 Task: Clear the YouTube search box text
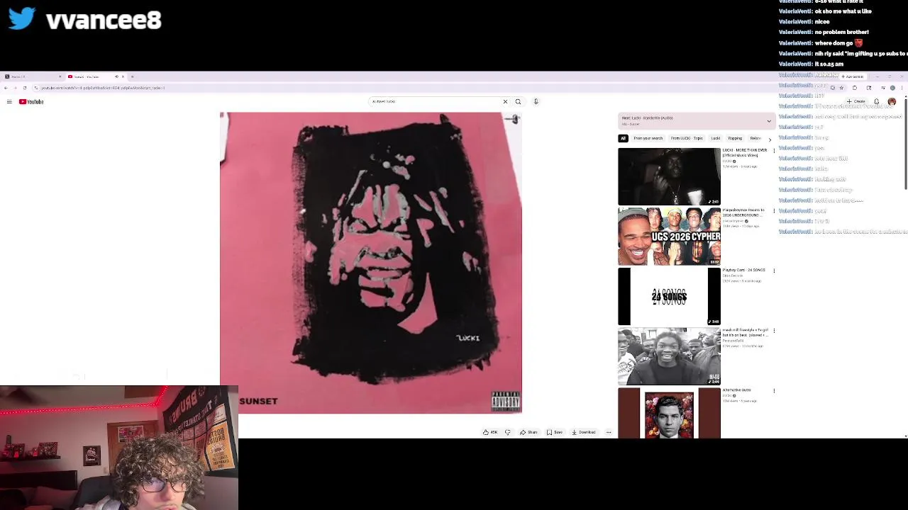[505, 102]
